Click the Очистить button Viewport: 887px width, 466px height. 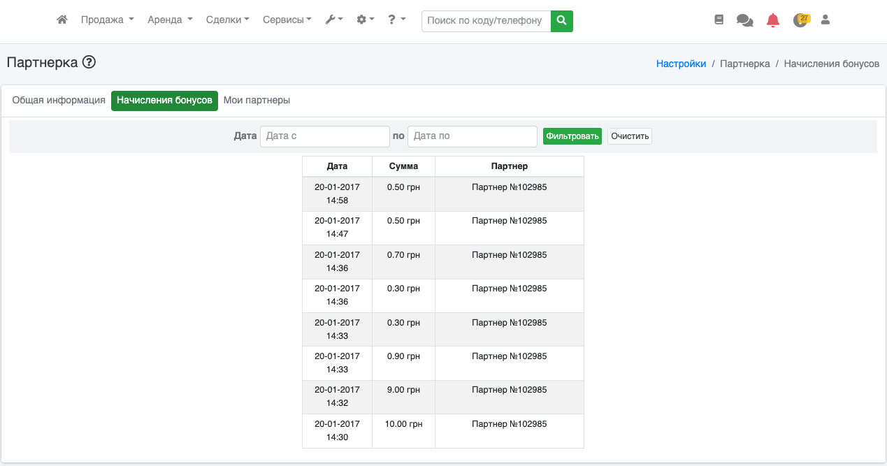click(629, 136)
